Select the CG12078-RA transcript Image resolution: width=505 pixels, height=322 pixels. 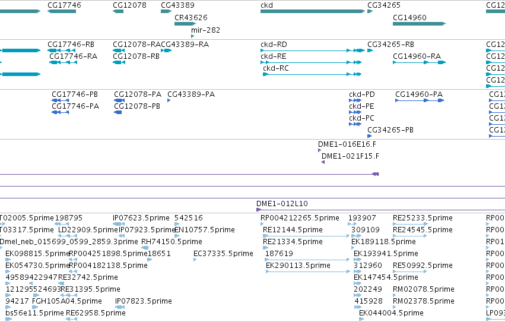coord(119,50)
